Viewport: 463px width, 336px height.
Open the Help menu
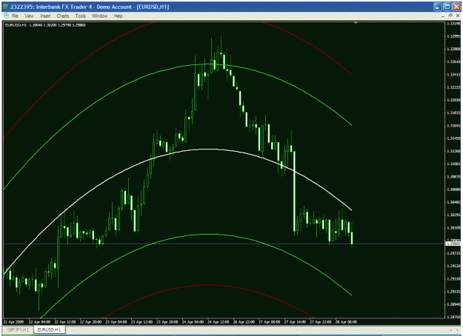click(x=119, y=16)
